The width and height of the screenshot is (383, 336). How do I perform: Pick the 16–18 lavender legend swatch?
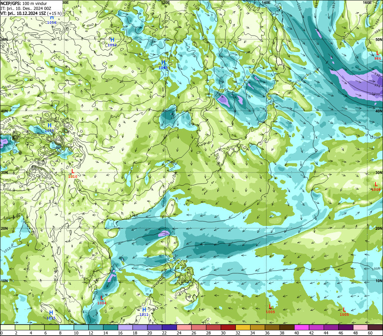[x=125, y=328]
